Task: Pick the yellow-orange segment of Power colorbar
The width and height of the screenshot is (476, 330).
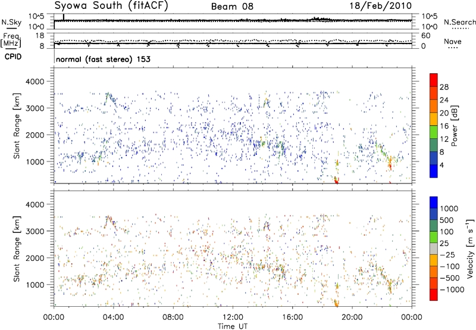Action: click(434, 119)
